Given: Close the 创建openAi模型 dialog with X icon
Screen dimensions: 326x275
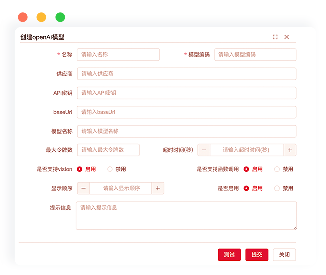Looking at the screenshot, I should (286, 37).
